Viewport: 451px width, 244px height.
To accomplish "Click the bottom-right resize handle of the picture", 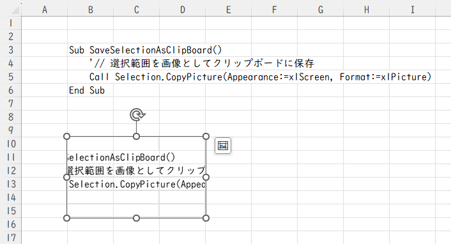I will coord(206,218).
